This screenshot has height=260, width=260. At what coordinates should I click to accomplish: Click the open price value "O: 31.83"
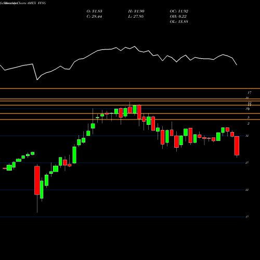pyautogui.click(x=94, y=11)
